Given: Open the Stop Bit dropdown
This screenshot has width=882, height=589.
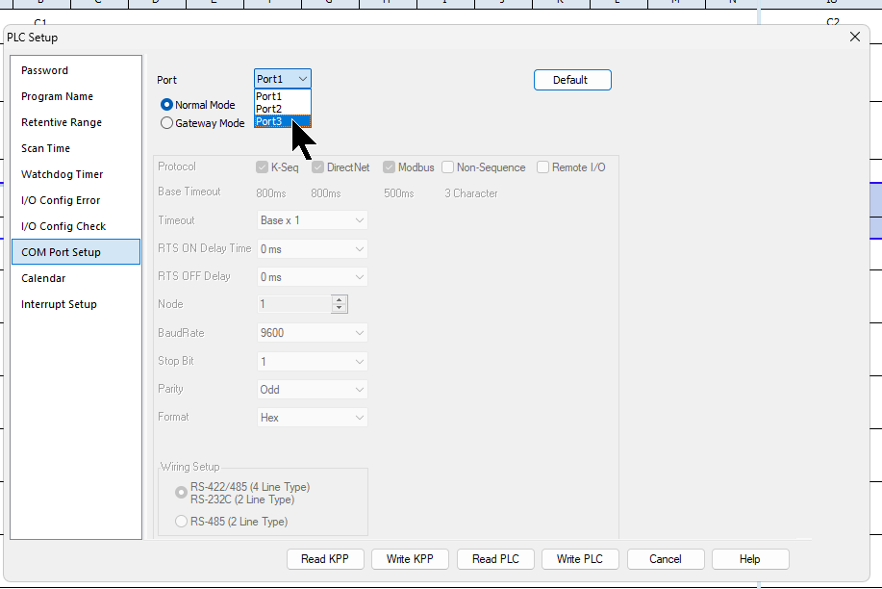Looking at the screenshot, I should pos(313,362).
